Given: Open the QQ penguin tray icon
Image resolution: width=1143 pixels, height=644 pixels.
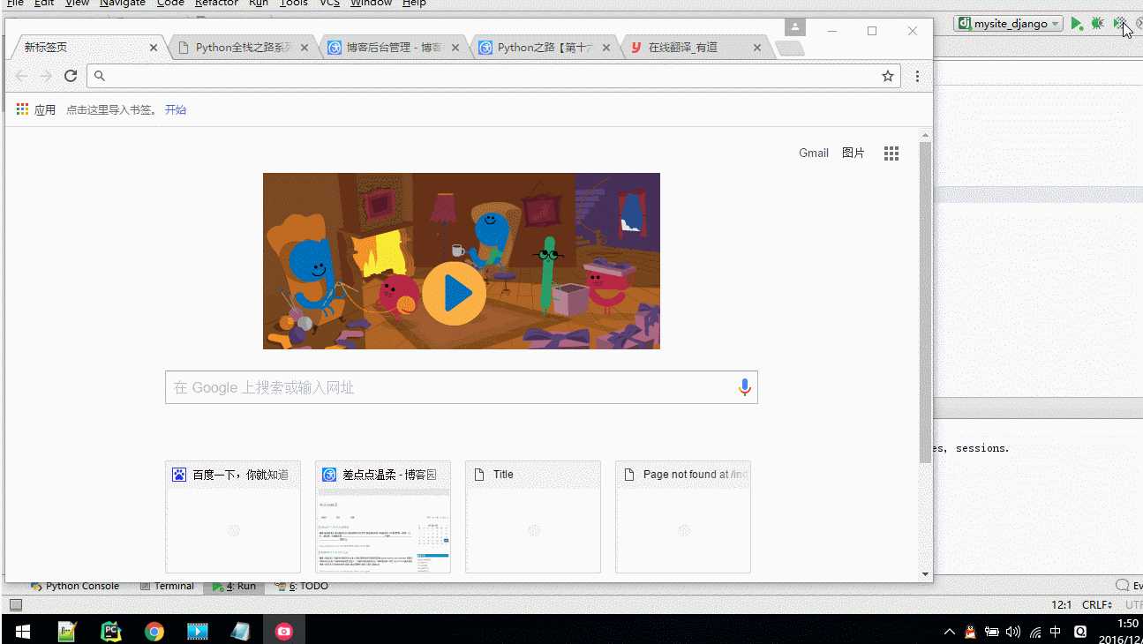Looking at the screenshot, I should click(970, 632).
